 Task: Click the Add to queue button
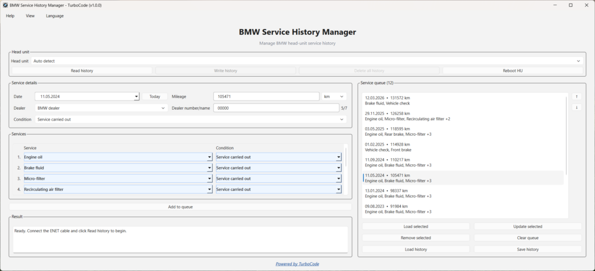click(x=181, y=207)
